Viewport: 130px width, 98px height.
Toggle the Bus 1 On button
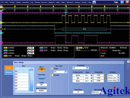(42, 70)
